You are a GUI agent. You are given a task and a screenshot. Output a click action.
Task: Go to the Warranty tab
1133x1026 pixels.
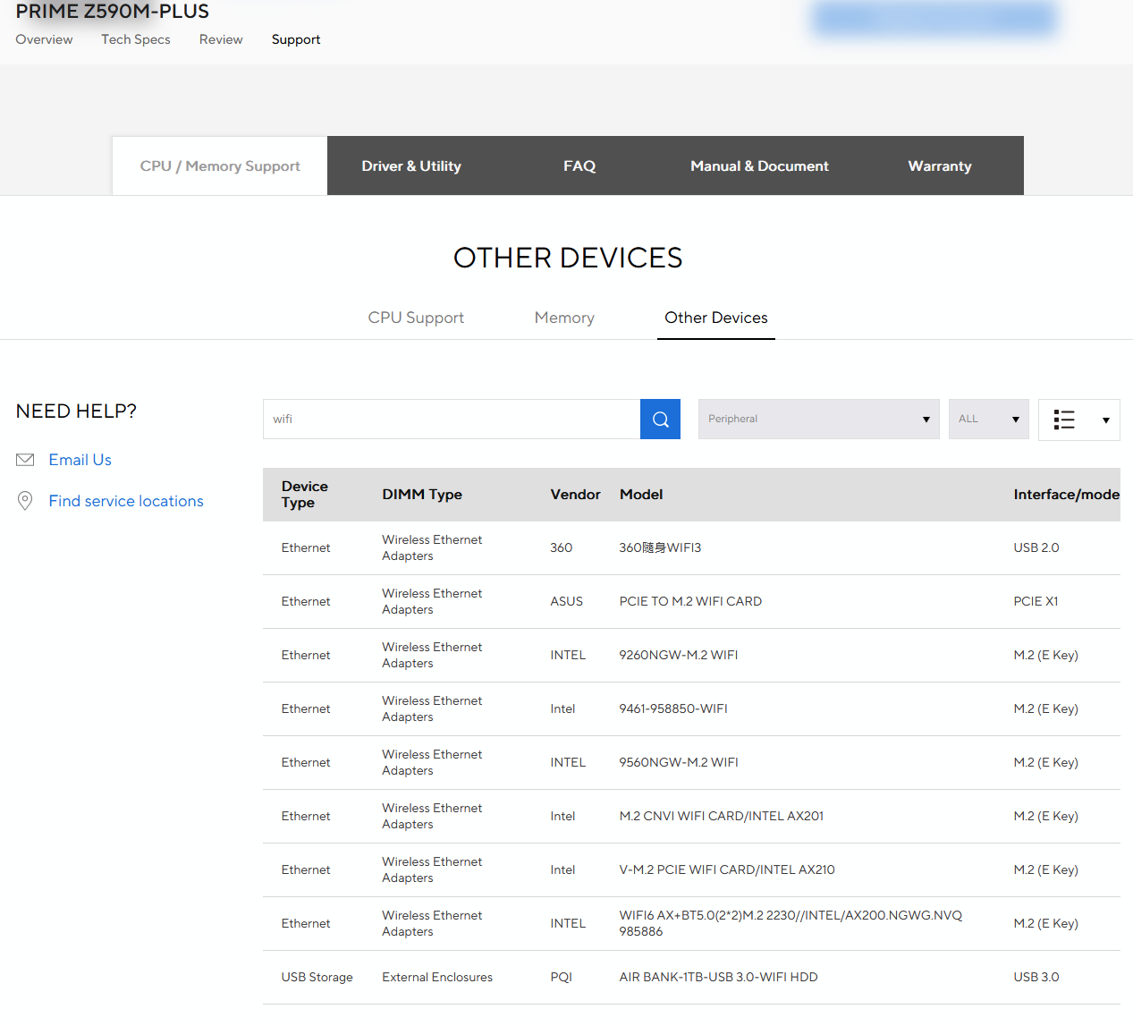click(939, 166)
